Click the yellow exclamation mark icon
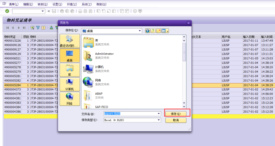 [44, 28]
